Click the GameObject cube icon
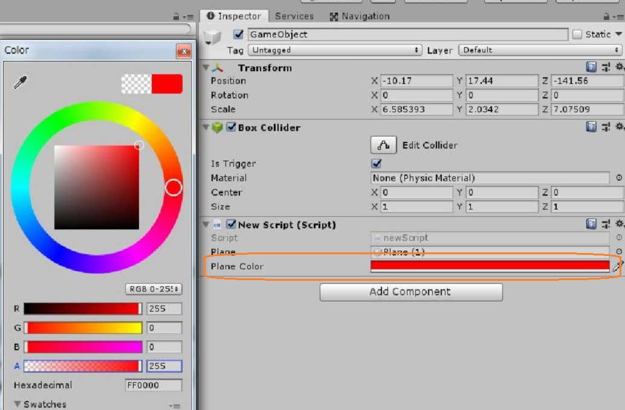 click(x=213, y=37)
